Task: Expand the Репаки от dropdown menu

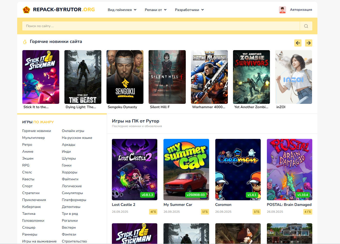Action: pos(156,10)
